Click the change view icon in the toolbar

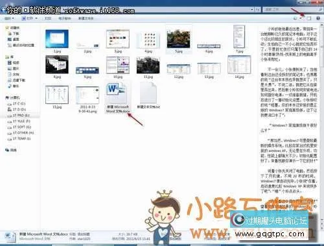coord(295,18)
